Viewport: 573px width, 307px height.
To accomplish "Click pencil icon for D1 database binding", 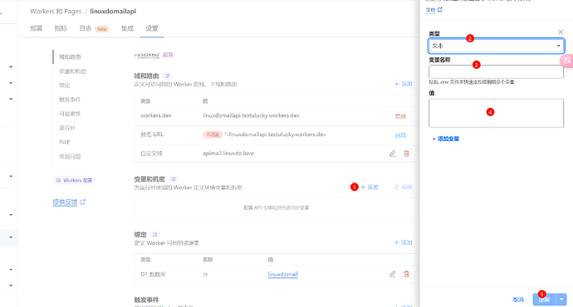I will 393,274.
